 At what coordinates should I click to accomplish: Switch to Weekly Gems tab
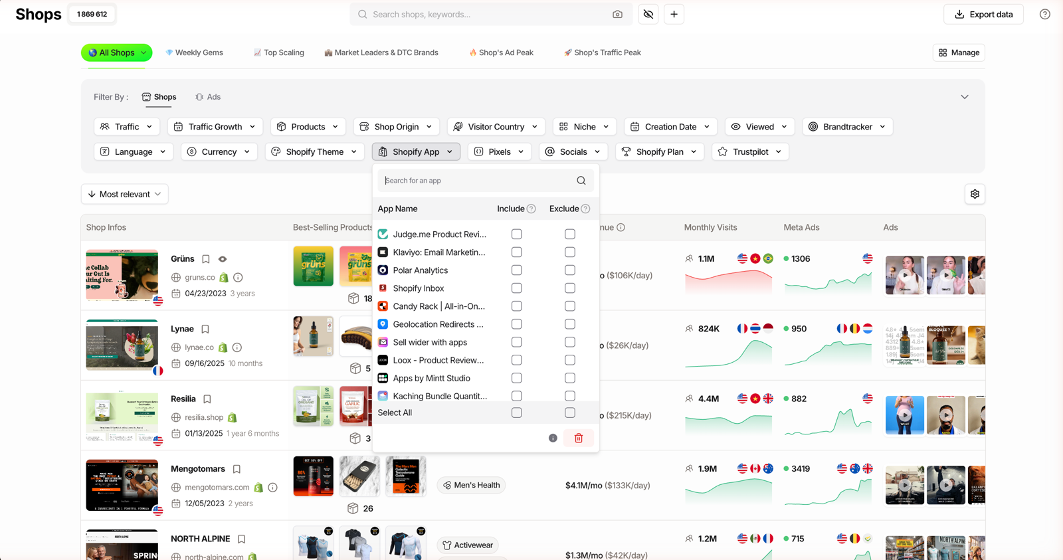click(x=194, y=52)
